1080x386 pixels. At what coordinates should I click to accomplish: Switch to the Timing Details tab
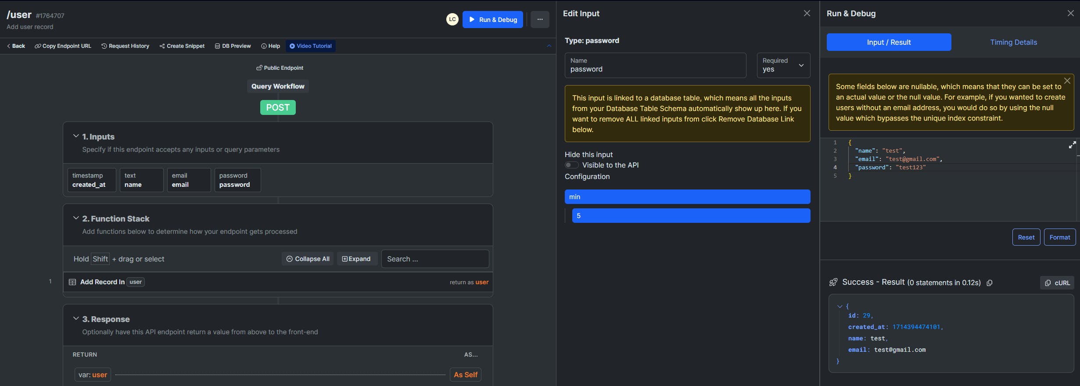pos(1013,43)
